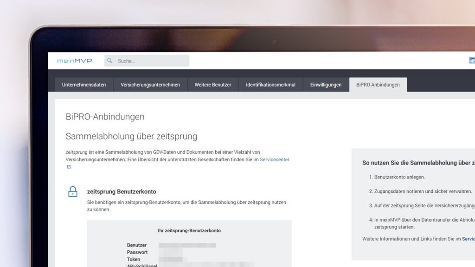This screenshot has height=267, width=475.
Task: Select the Identifikationsmerkmal tab
Action: [x=270, y=85]
